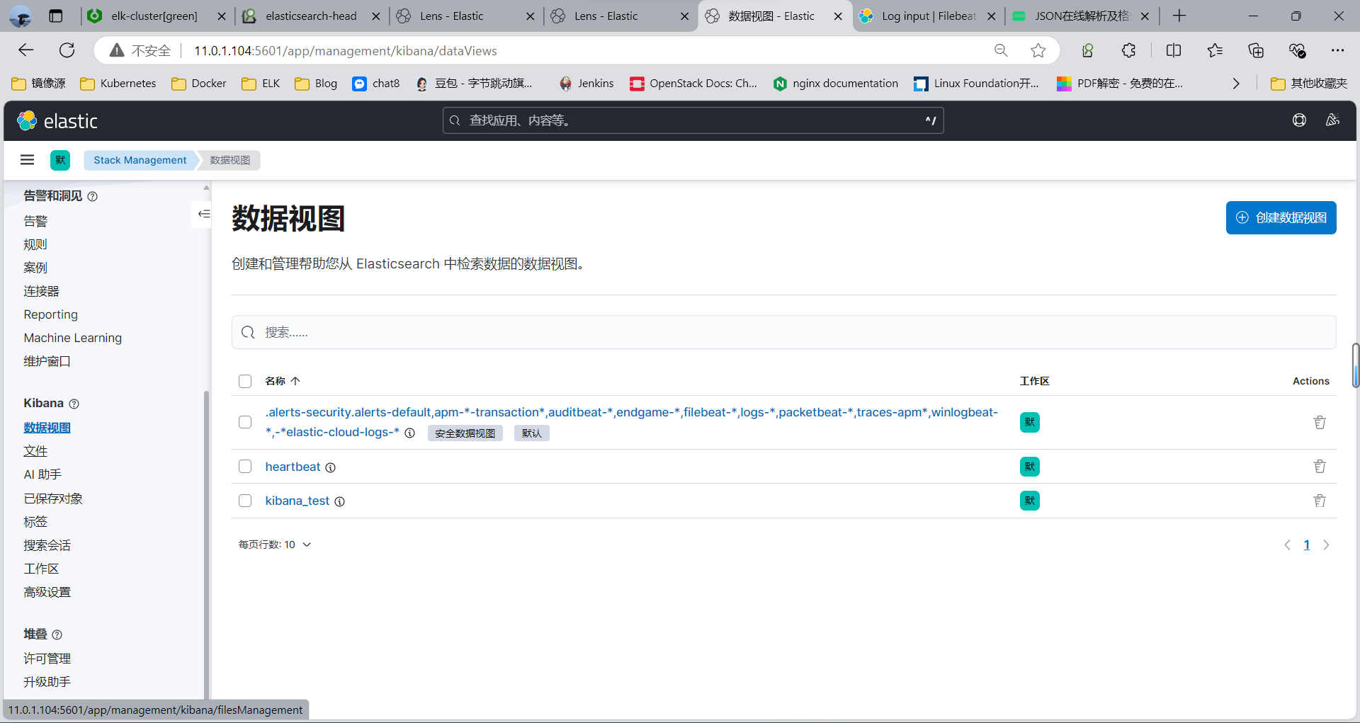Check the heartbeat row checkbox
Image resolution: width=1360 pixels, height=723 pixels.
[245, 467]
